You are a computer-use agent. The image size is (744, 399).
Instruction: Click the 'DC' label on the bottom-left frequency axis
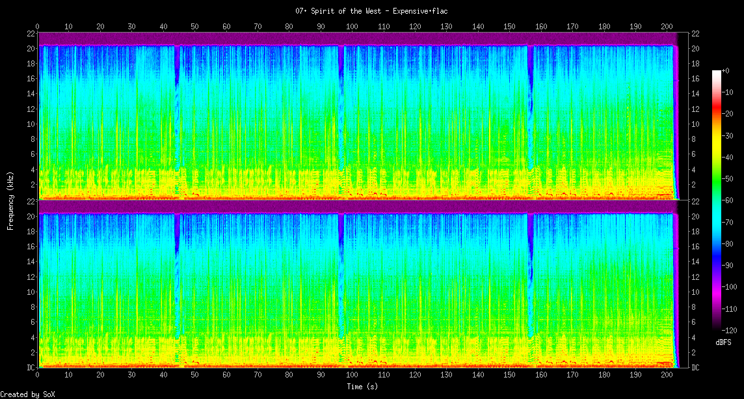[x=31, y=368]
